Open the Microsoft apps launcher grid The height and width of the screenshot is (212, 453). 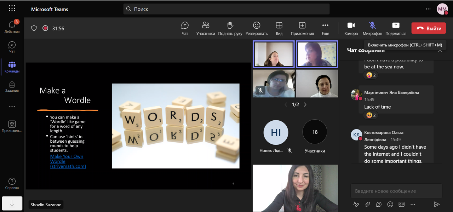12,8
